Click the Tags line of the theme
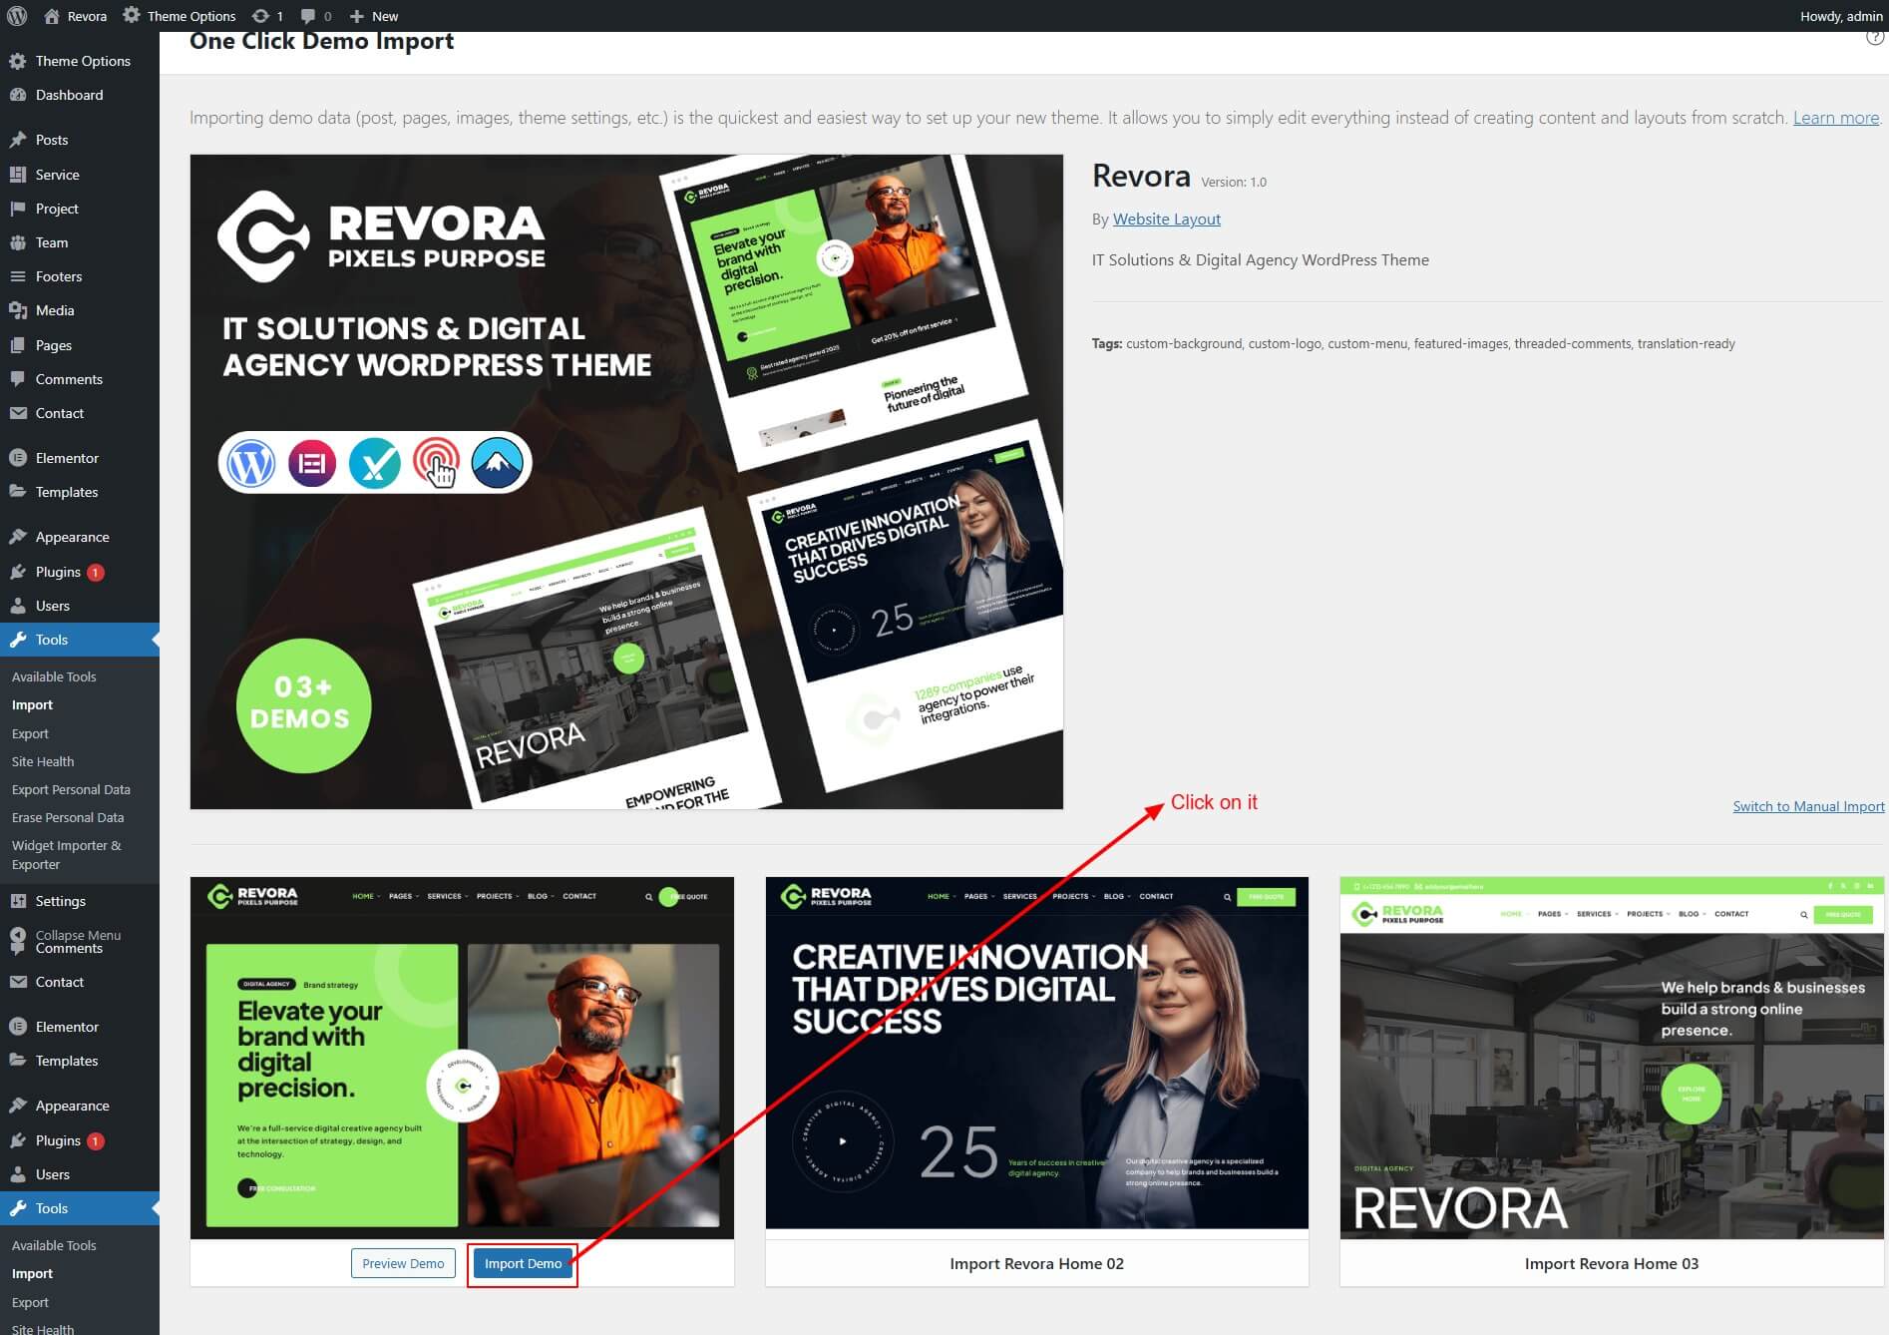Viewport: 1889px width, 1335px height. 1413,343
